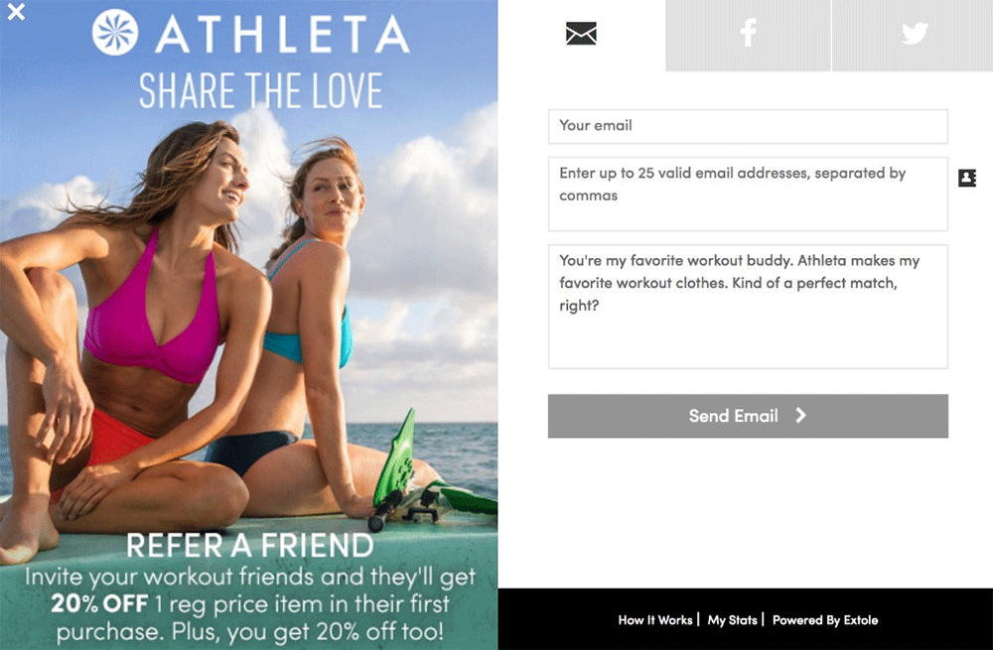
Task: Open the My Stats link
Action: tap(732, 620)
